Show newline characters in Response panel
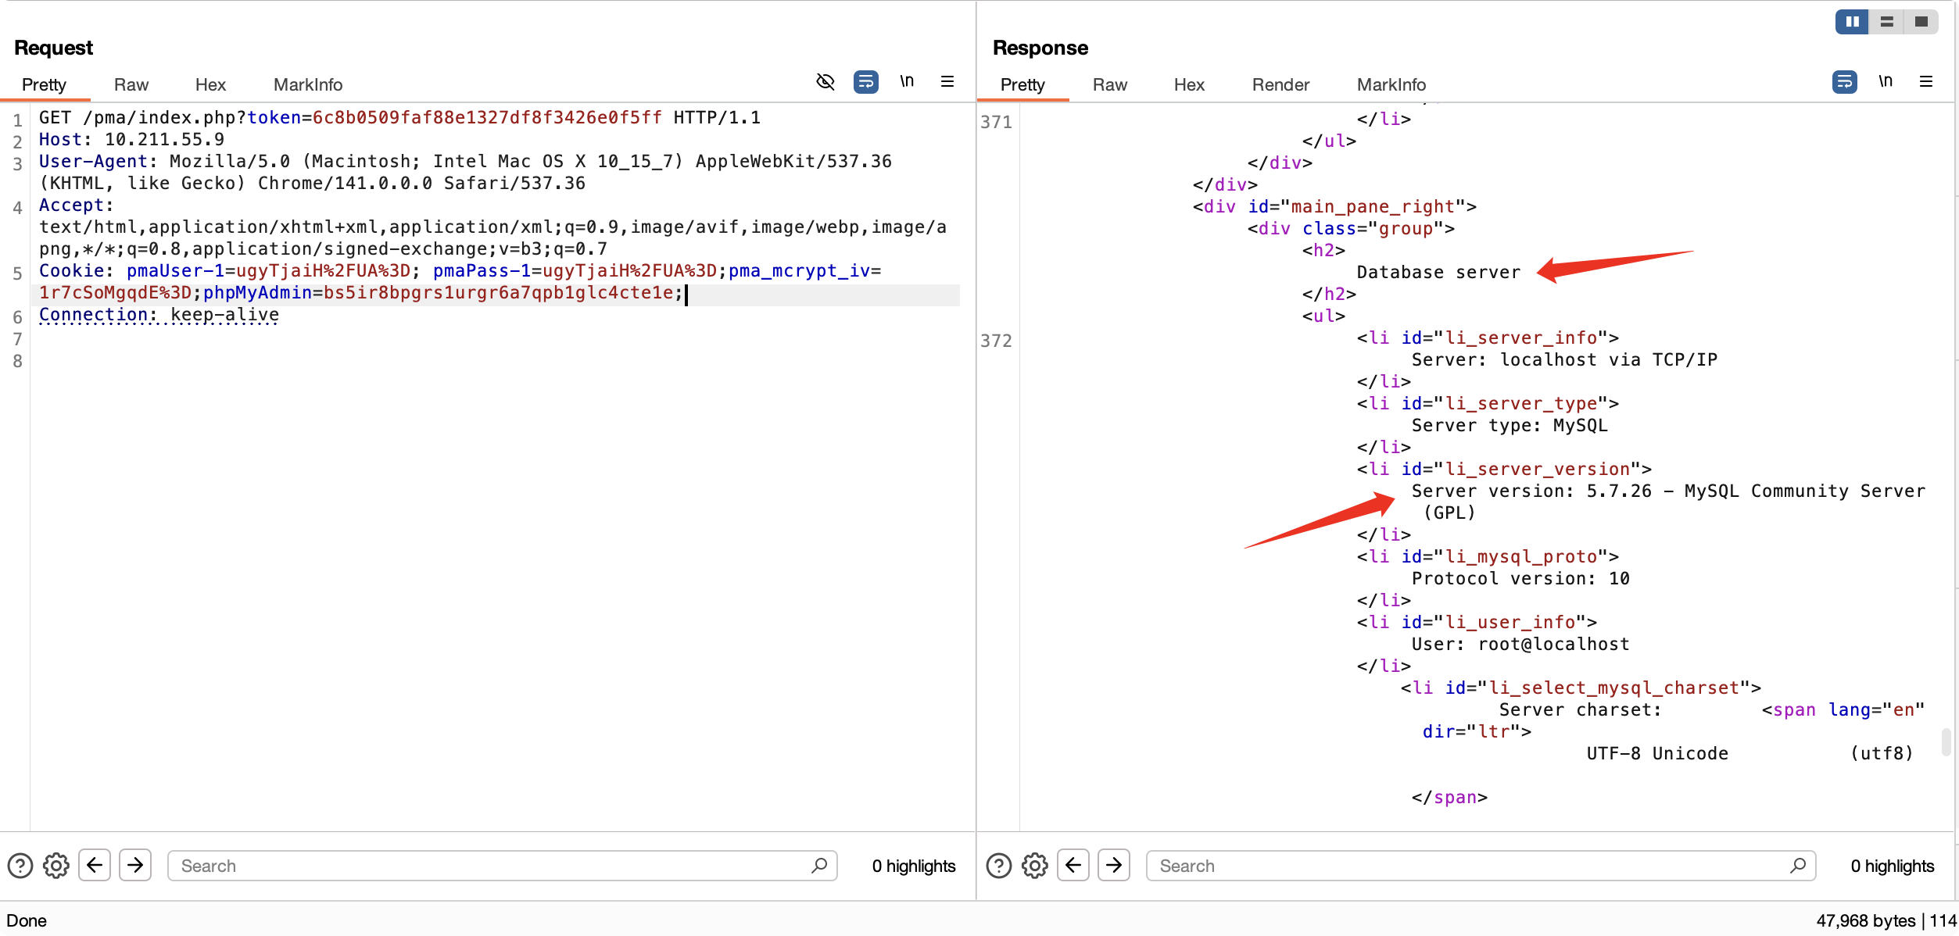Viewport: 1959px width, 936px height. [x=1886, y=82]
